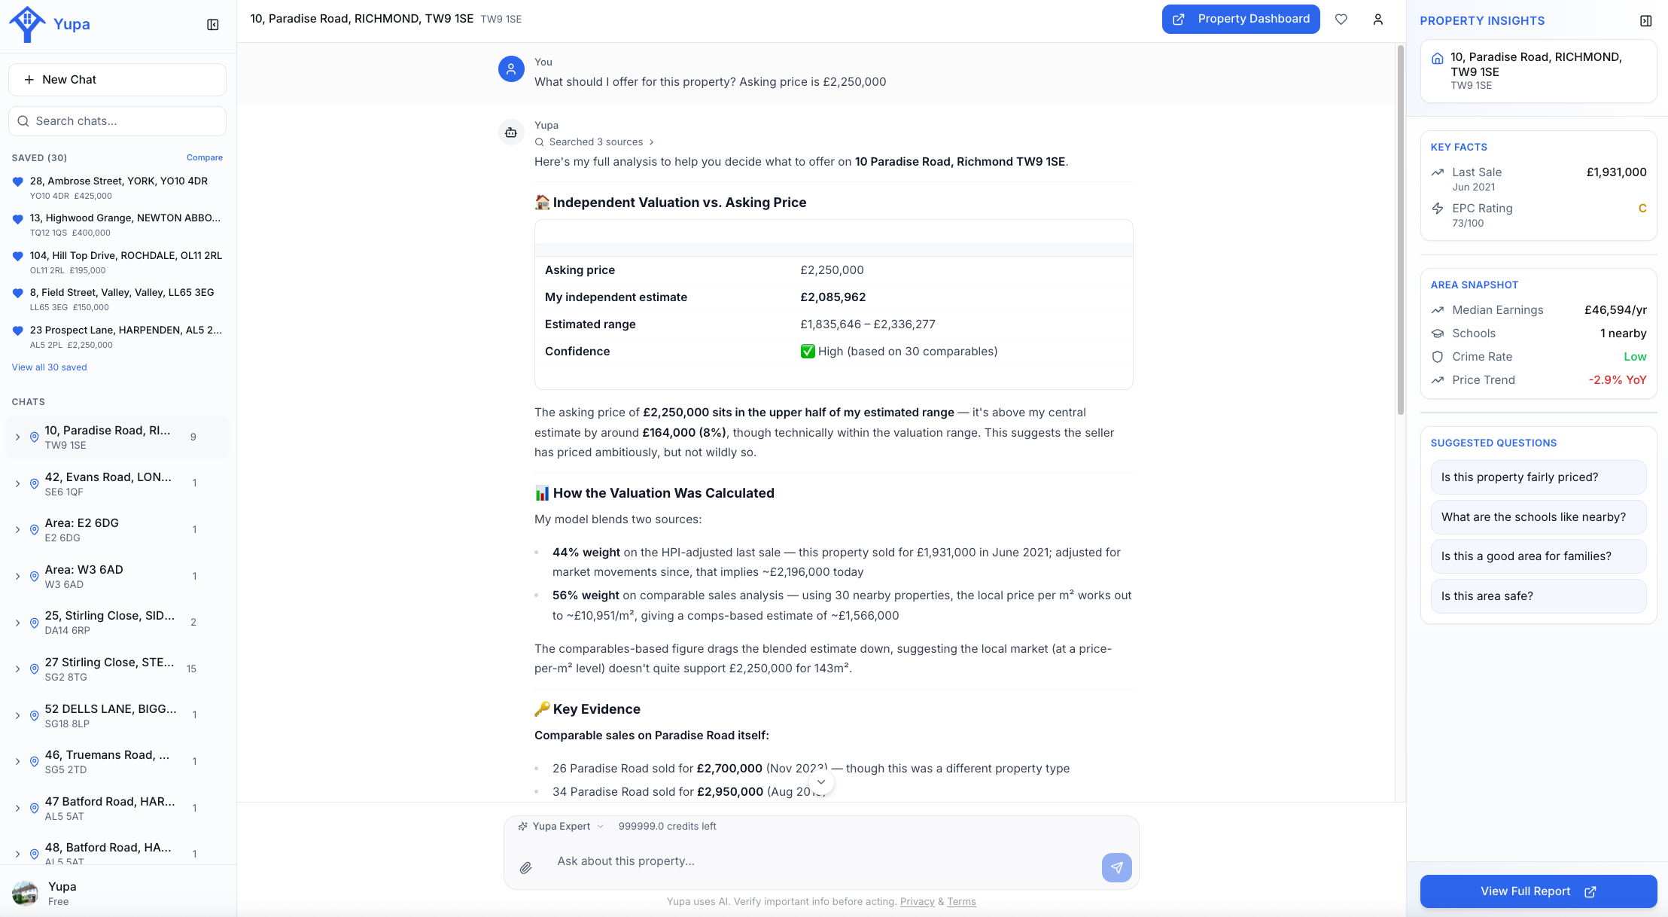Viewport: 1668px width, 917px height.
Task: Open the Area: E2 6DG chat
Action: coord(117,530)
